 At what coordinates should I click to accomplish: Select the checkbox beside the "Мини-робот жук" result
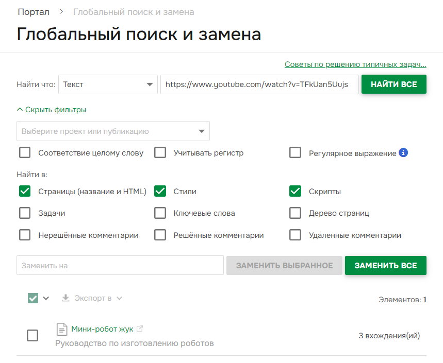[32, 335]
